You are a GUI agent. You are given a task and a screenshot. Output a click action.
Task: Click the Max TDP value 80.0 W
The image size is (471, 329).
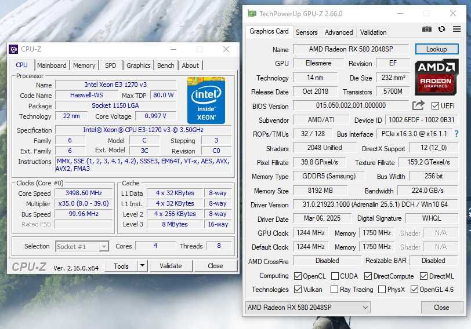click(x=164, y=95)
